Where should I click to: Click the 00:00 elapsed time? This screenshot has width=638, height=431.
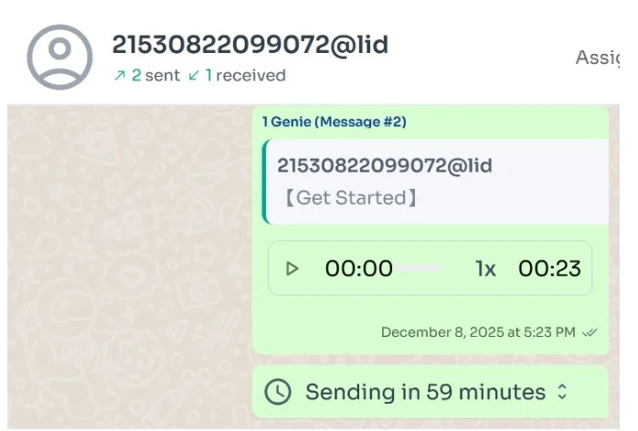(x=358, y=268)
